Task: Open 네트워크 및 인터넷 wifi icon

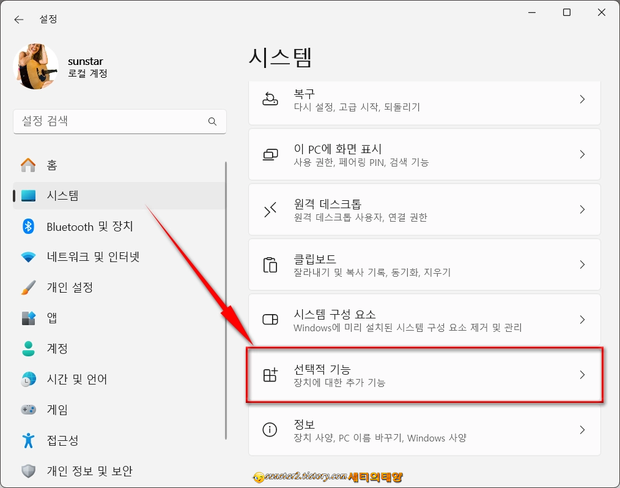Action: pyautogui.click(x=28, y=257)
